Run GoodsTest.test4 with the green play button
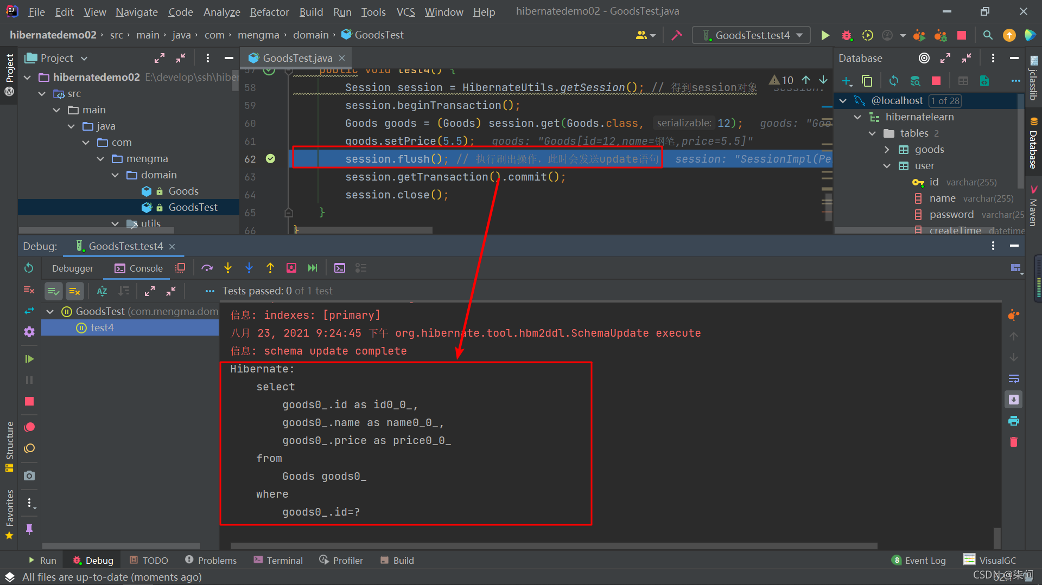 pos(825,35)
